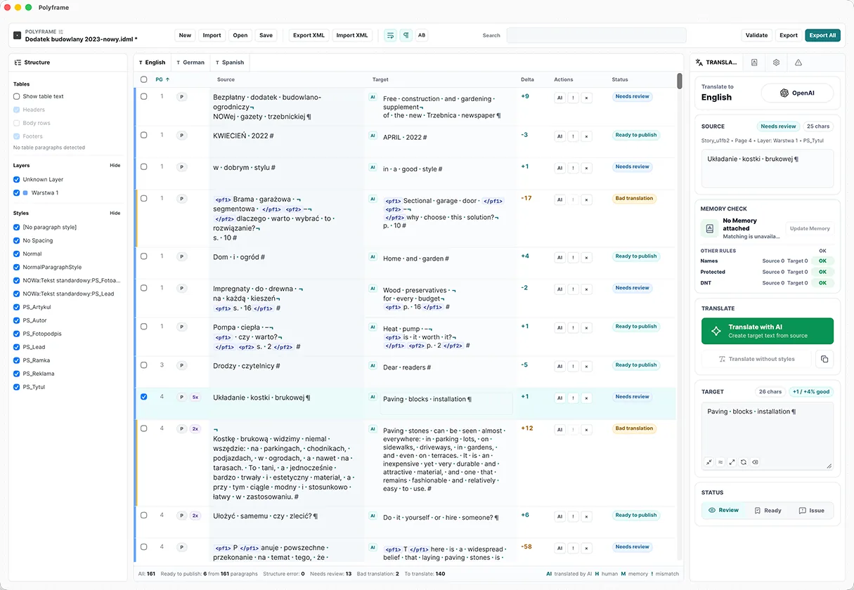854x590 pixels.
Task: Open the OpenAI provider selector
Action: (x=797, y=93)
